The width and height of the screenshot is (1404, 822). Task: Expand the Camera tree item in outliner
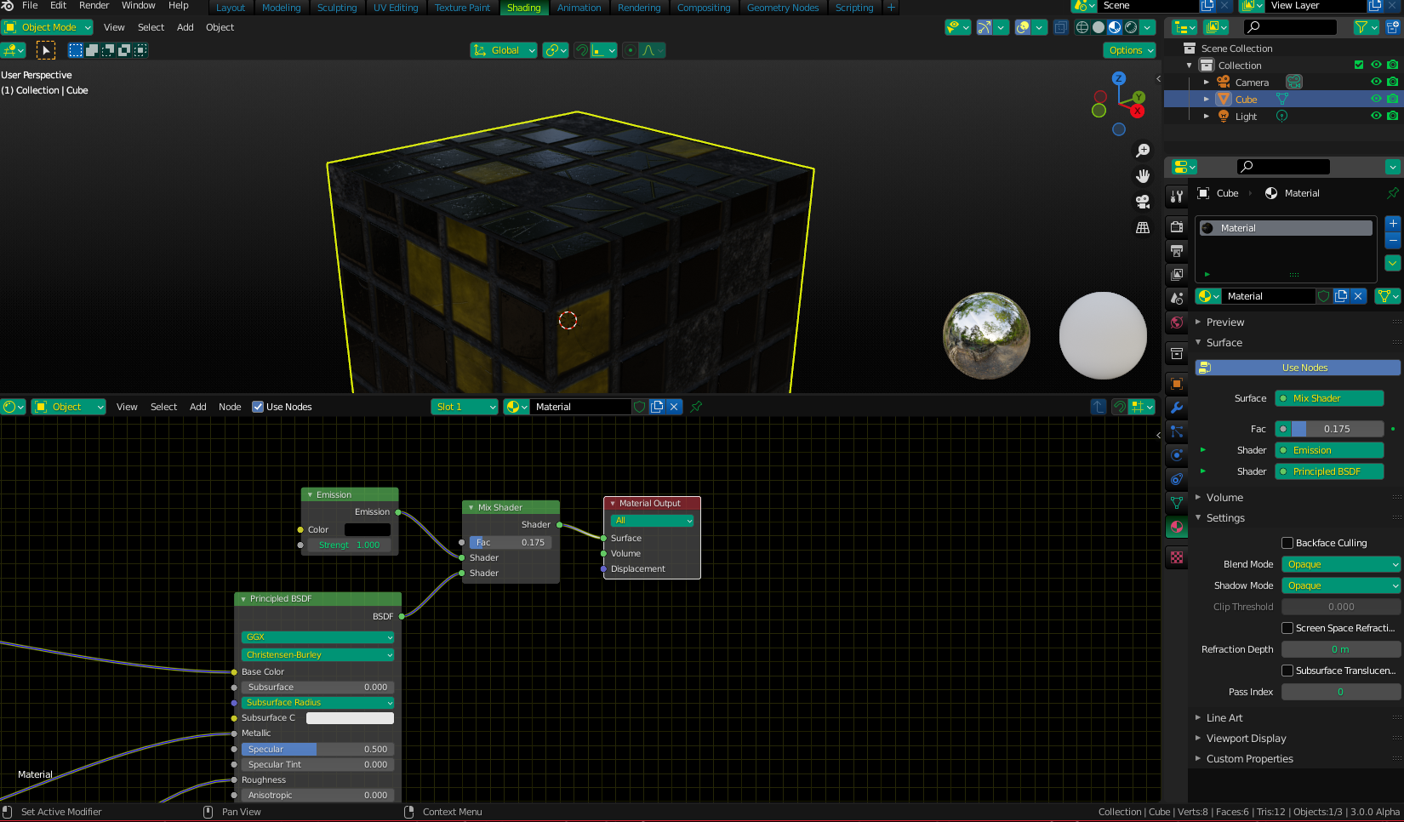tap(1206, 83)
